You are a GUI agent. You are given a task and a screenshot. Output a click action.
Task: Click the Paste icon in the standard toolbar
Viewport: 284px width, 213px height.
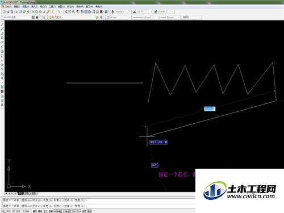[40, 12]
